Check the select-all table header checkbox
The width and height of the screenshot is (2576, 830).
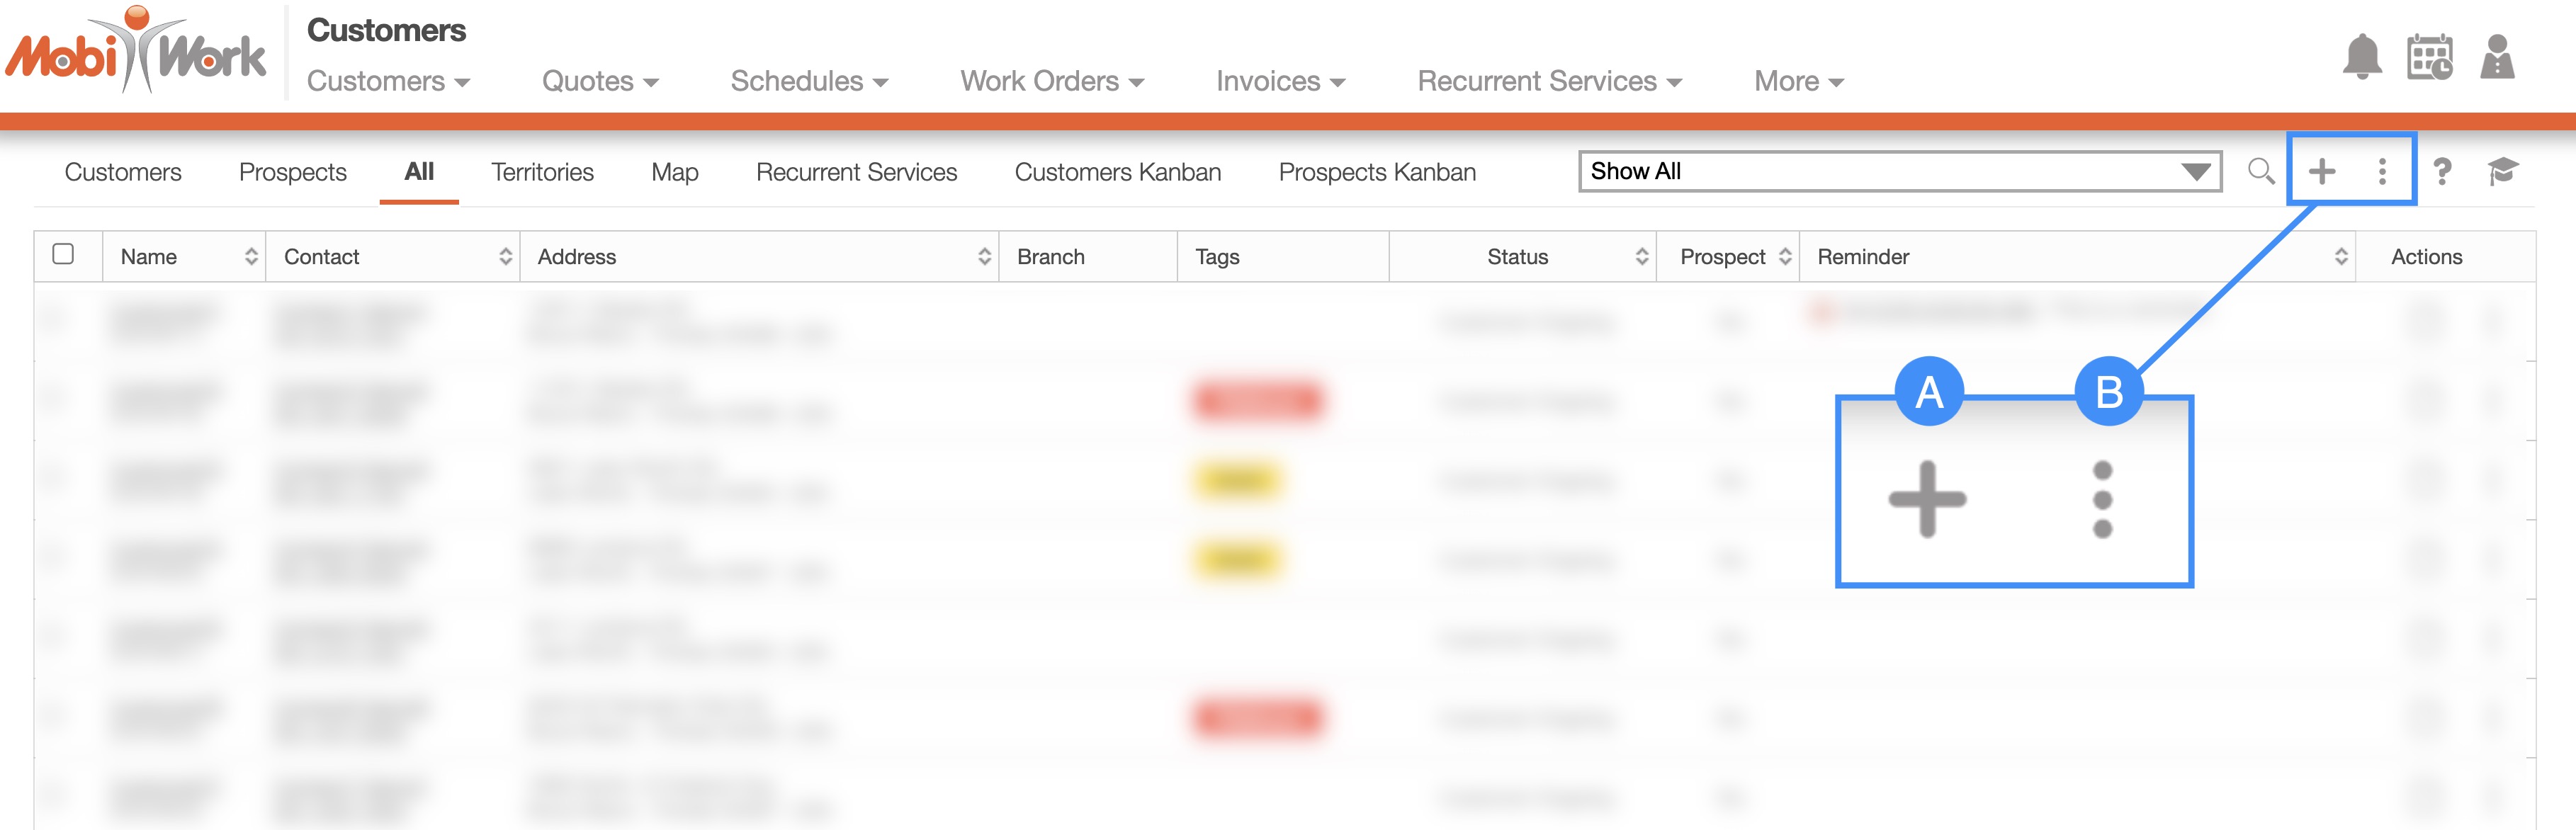pos(63,254)
